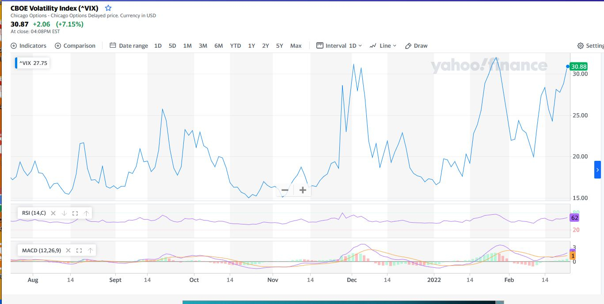Switch chart range to 3M

203,46
